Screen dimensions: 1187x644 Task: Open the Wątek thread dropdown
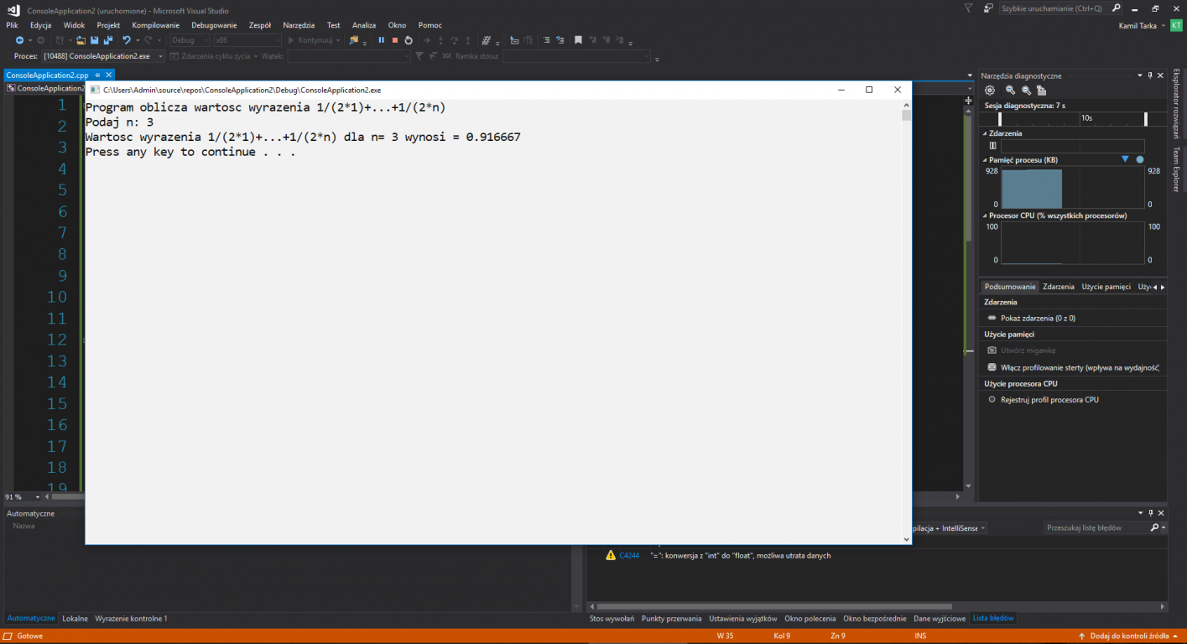pyautogui.click(x=349, y=56)
